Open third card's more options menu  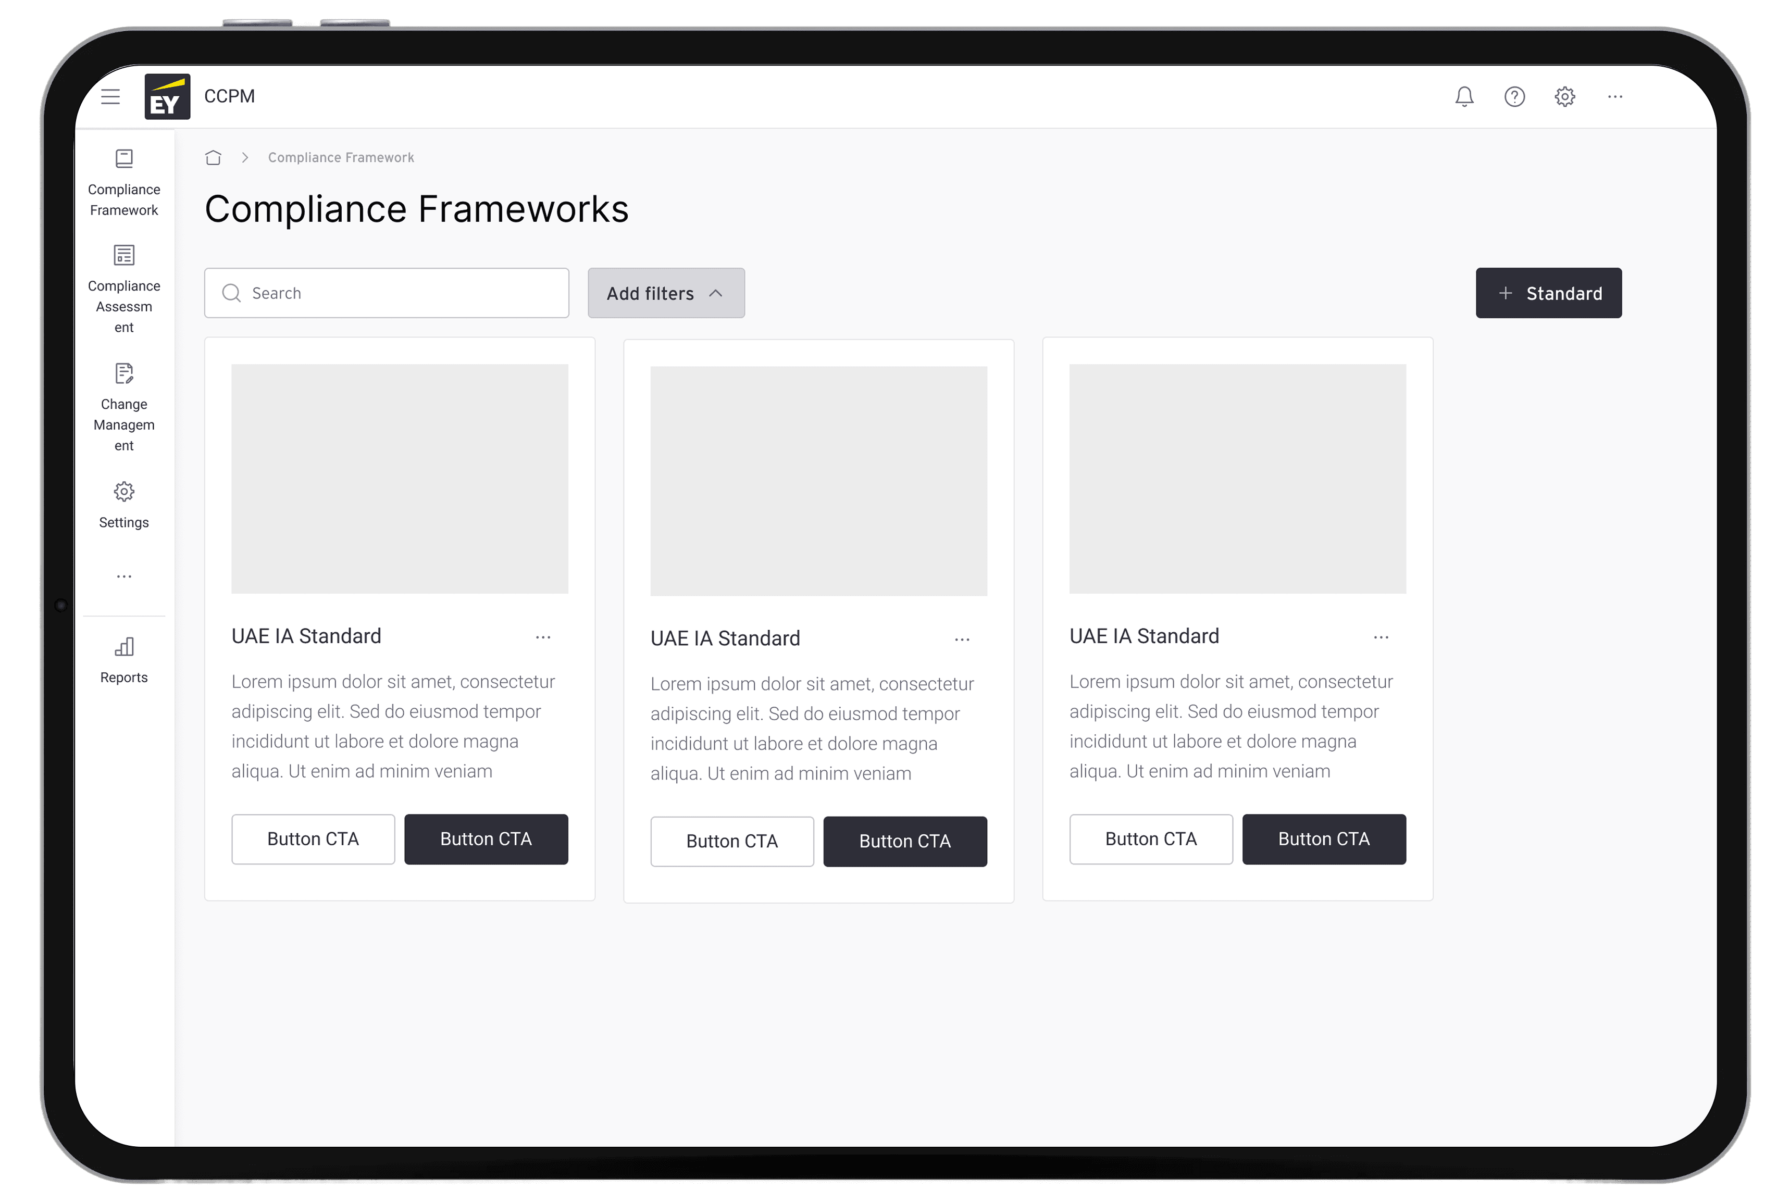[1381, 637]
